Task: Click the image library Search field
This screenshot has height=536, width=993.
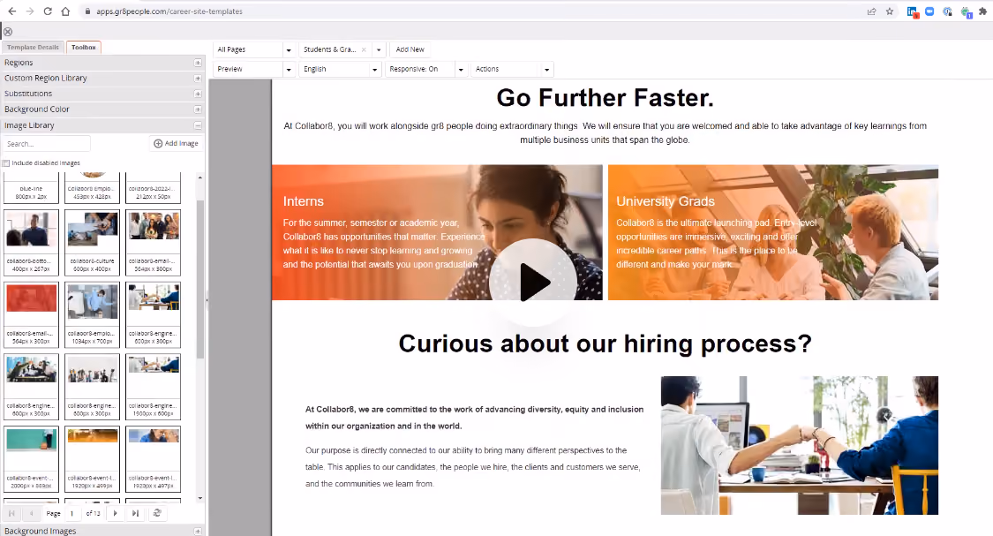Action: (47, 144)
